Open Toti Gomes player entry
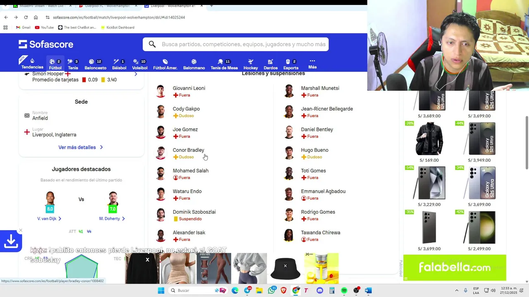 point(313,171)
